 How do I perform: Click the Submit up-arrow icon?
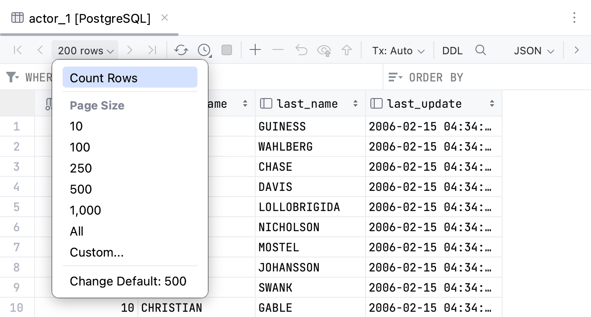point(347,50)
